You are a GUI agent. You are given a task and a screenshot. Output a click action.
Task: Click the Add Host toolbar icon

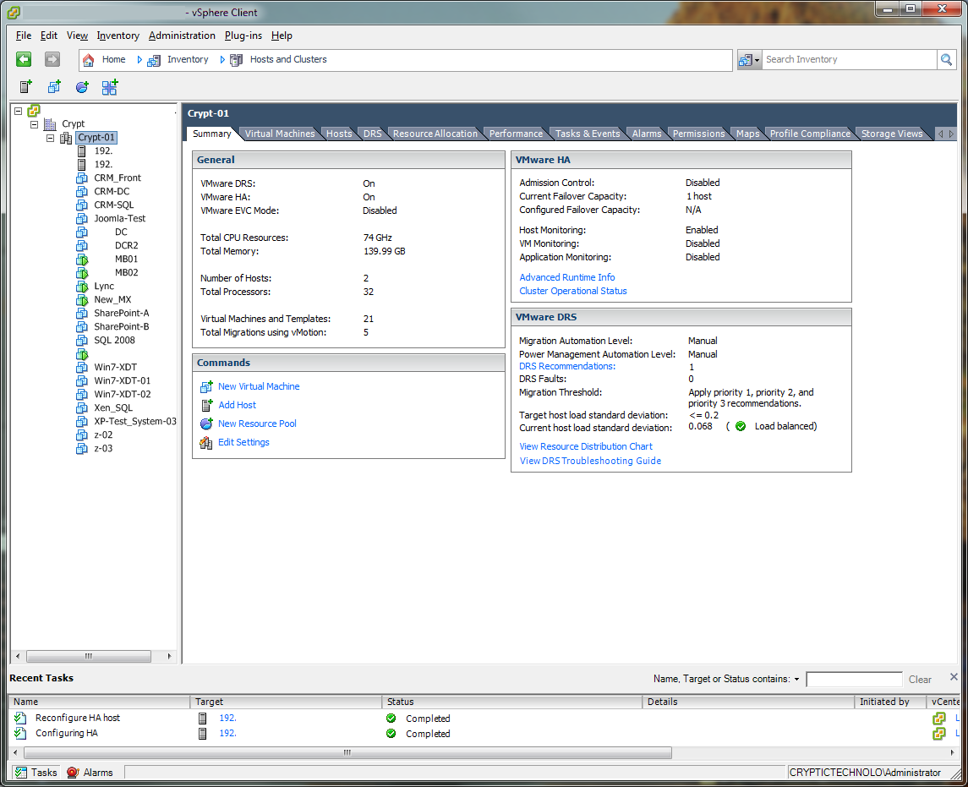(25, 87)
